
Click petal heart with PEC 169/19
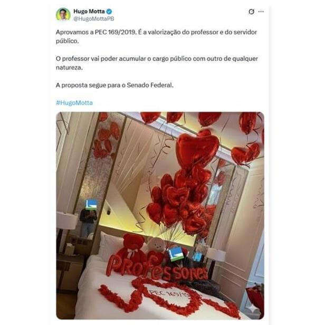(x=169, y=295)
